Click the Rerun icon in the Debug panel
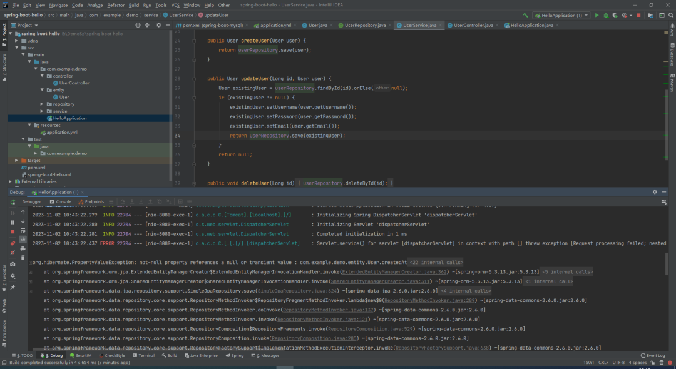This screenshot has width=676, height=369. click(x=13, y=202)
